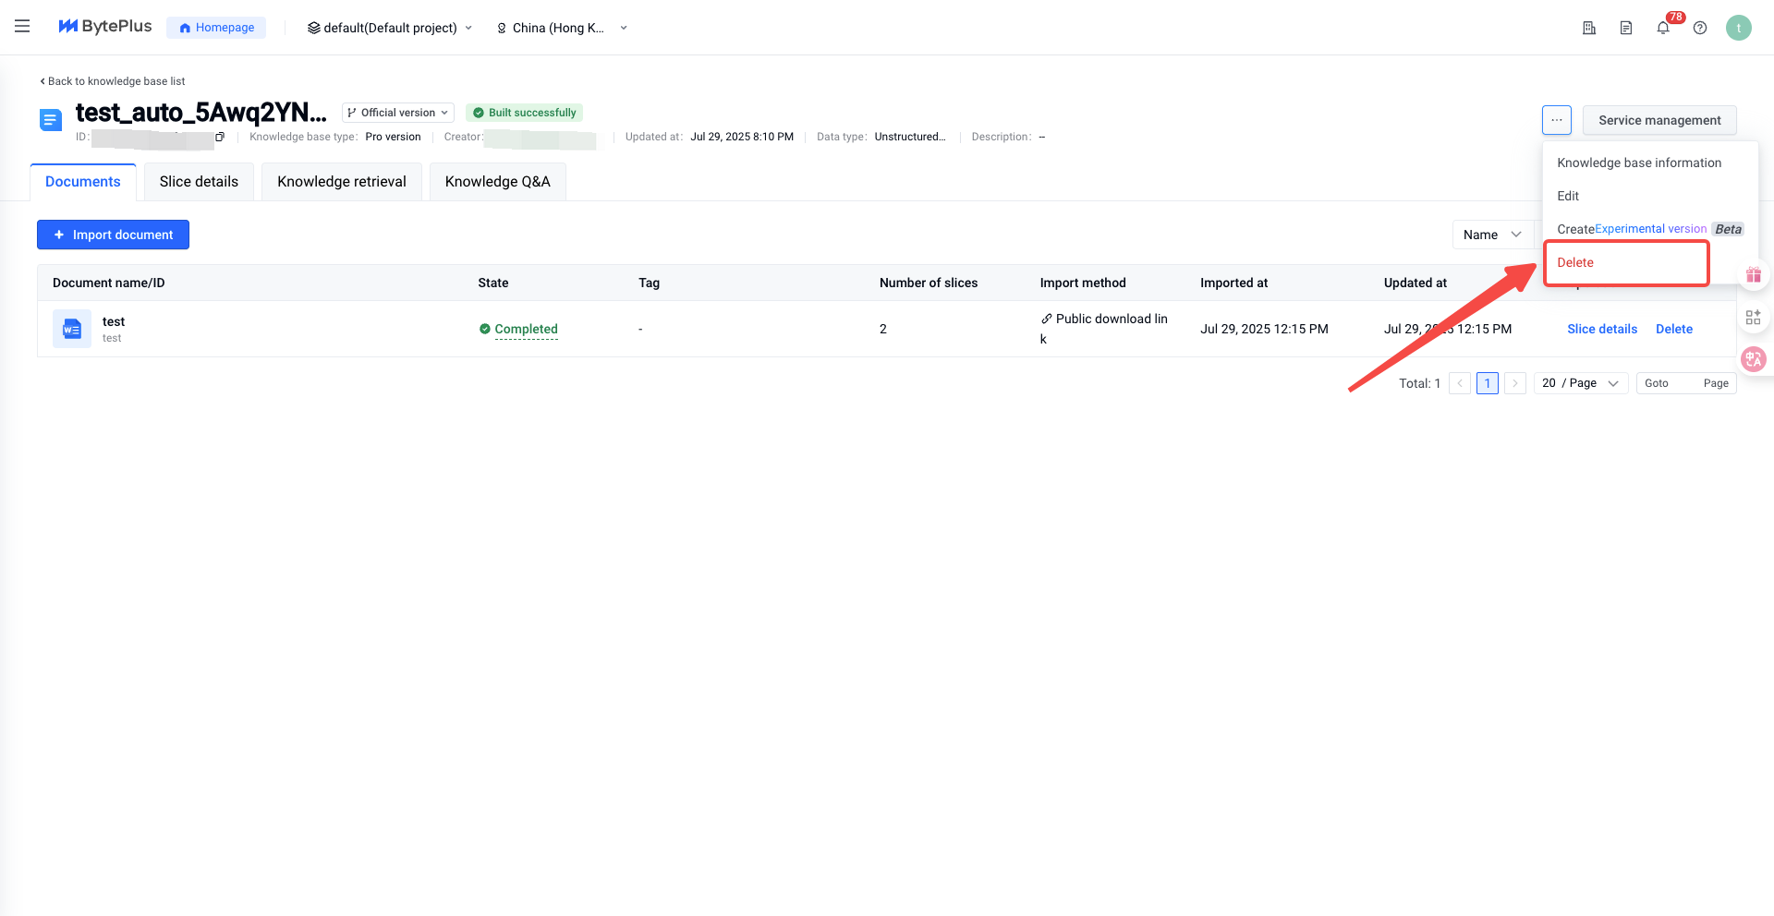The width and height of the screenshot is (1774, 916).
Task: Open the hamburger navigation menu
Action: 22,27
